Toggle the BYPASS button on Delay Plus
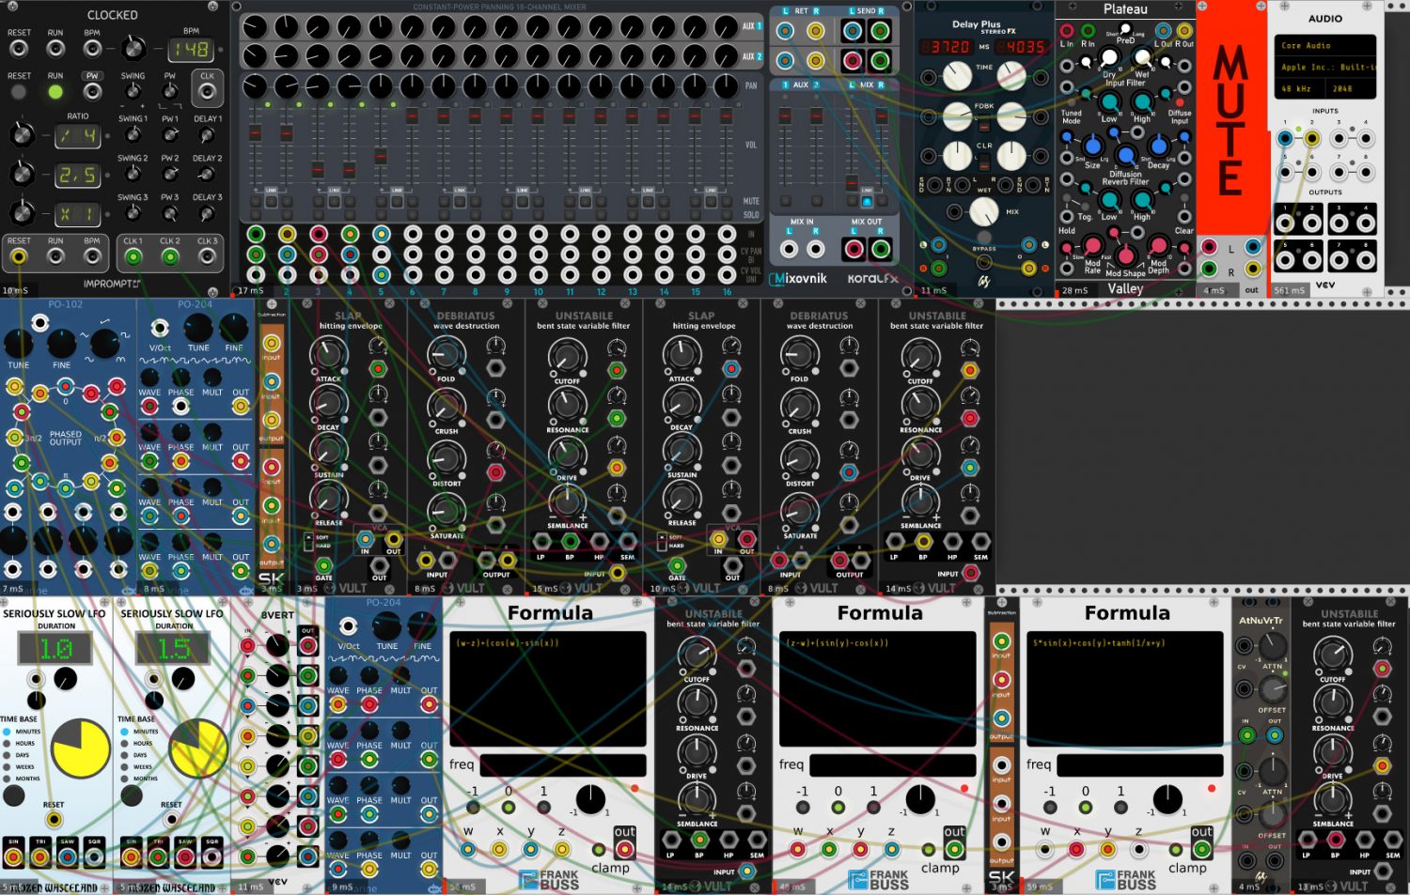The width and height of the screenshot is (1410, 895). (984, 237)
